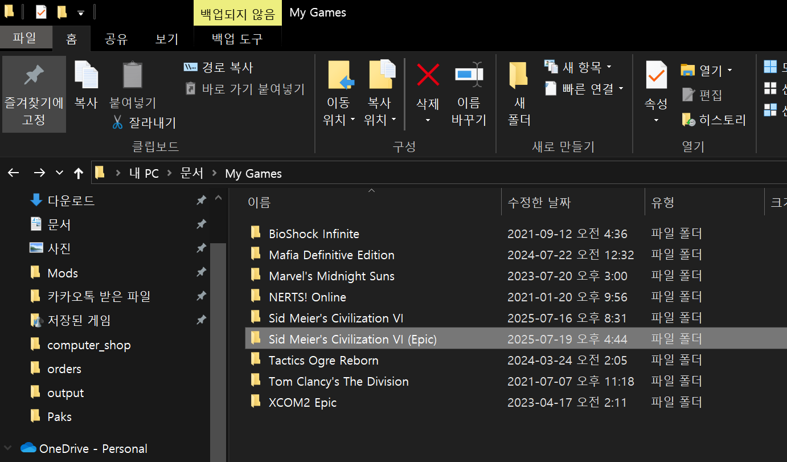Open the Move to (이동 위치) menu

pyautogui.click(x=339, y=95)
